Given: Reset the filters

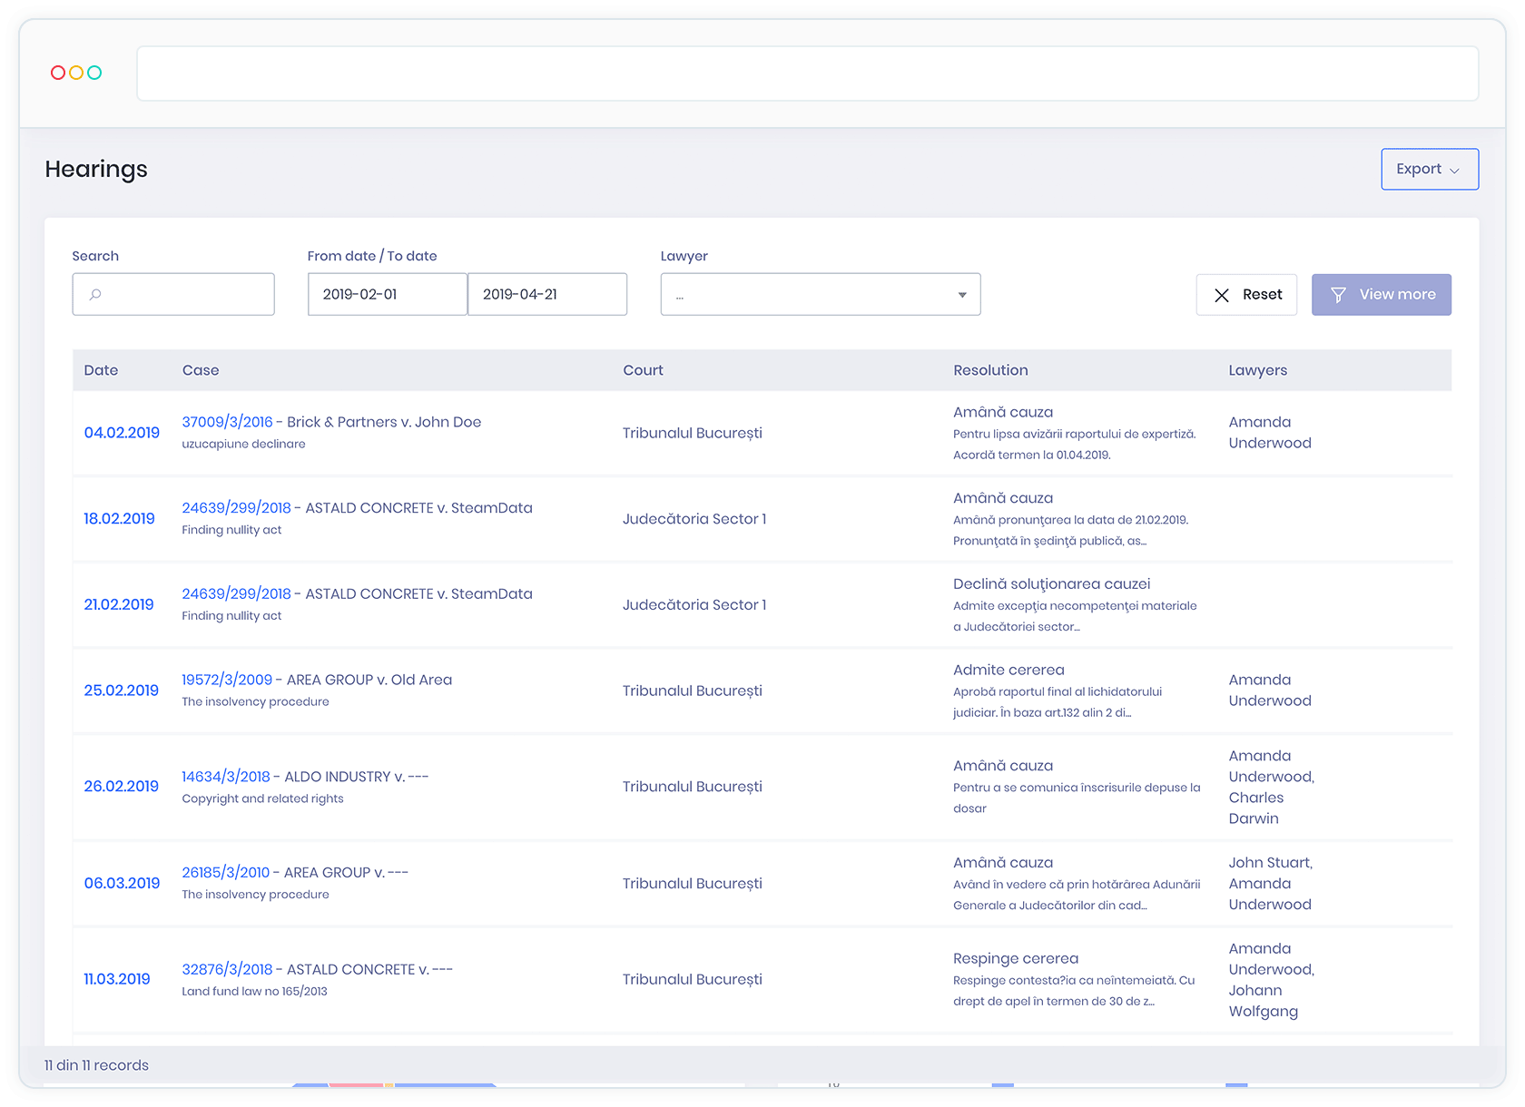Looking at the screenshot, I should click(x=1246, y=295).
